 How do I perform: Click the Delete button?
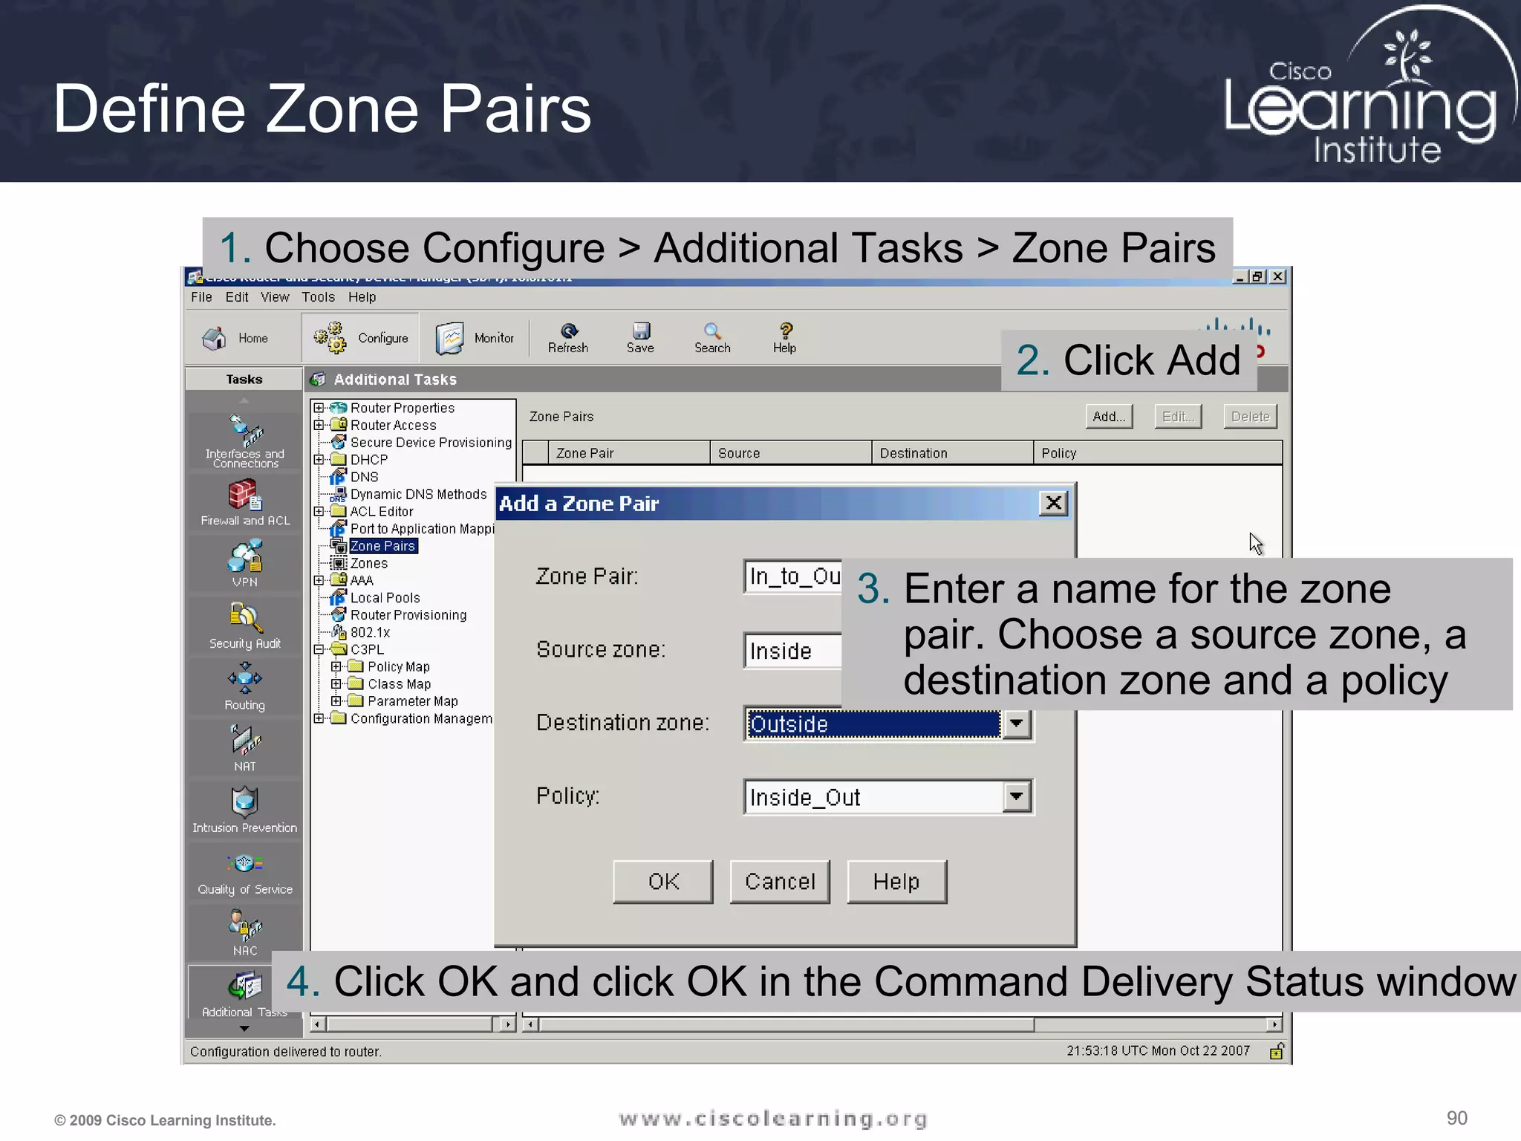click(1251, 417)
